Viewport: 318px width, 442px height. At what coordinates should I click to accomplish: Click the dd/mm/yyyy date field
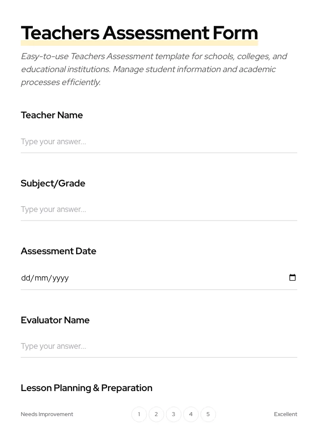(130, 278)
